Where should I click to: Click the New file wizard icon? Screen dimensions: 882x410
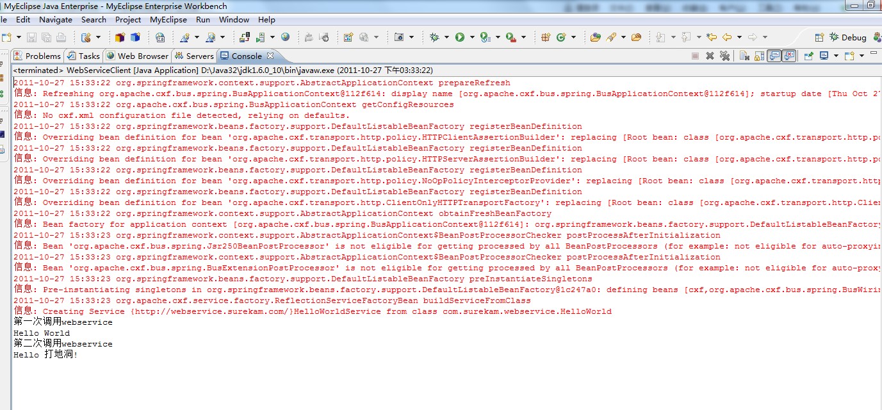click(x=6, y=37)
